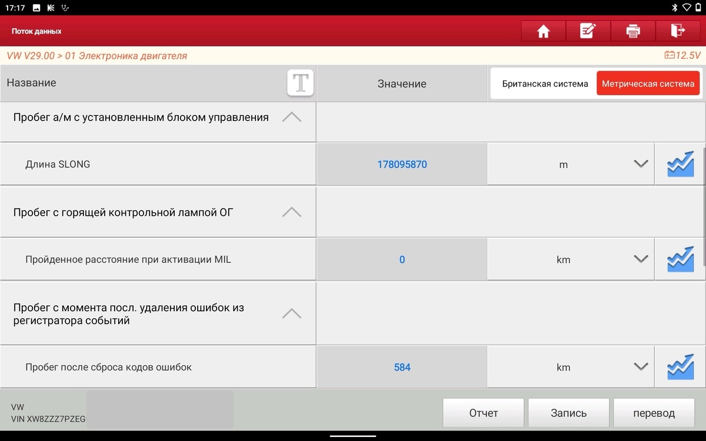This screenshot has width=706, height=441.
Task: Tap the Значение column header
Action: click(x=402, y=83)
